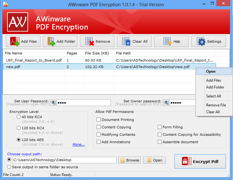The image size is (233, 180).
Task: Enable Modifying Contents permission
Action: (98, 135)
